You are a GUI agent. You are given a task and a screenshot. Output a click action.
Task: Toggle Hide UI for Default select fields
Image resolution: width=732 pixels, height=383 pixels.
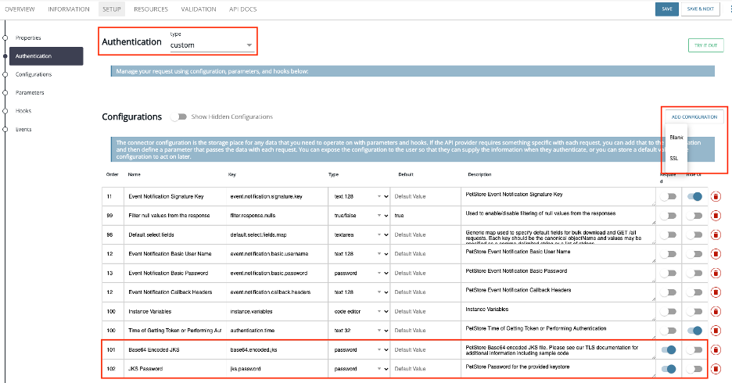694,234
